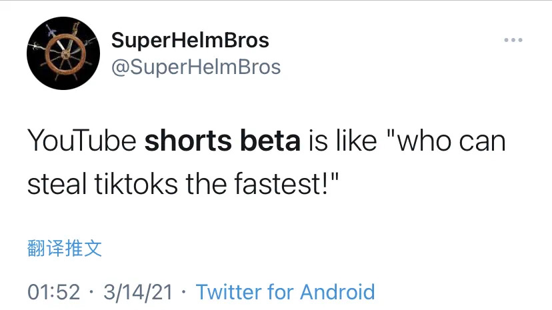Click the 01:52 tweet timestamp

click(x=53, y=291)
